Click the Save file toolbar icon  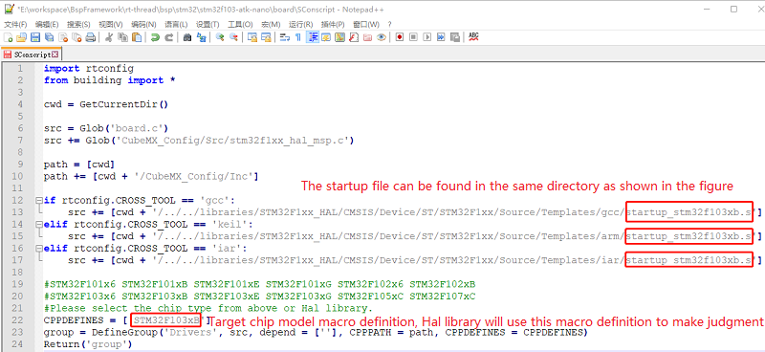(35, 37)
